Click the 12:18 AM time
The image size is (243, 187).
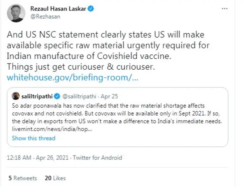(x=19, y=158)
